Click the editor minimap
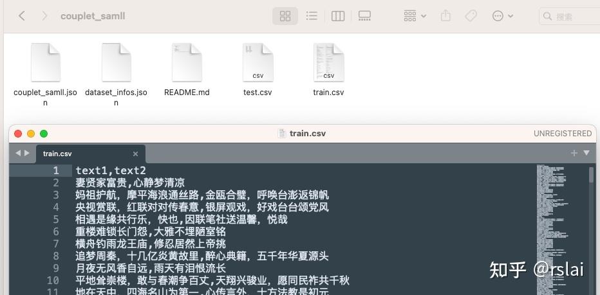Image resolution: width=600 pixels, height=295 pixels. (552, 229)
